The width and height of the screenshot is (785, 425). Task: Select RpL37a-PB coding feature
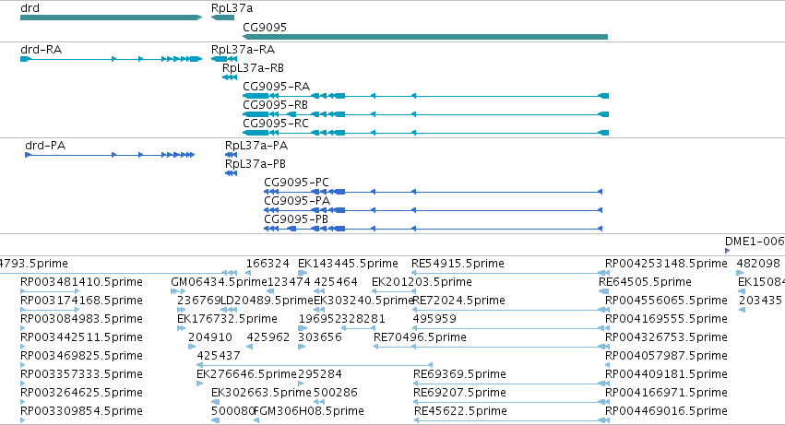tap(256, 164)
